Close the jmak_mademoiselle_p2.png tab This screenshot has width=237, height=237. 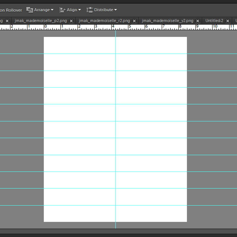point(71,21)
